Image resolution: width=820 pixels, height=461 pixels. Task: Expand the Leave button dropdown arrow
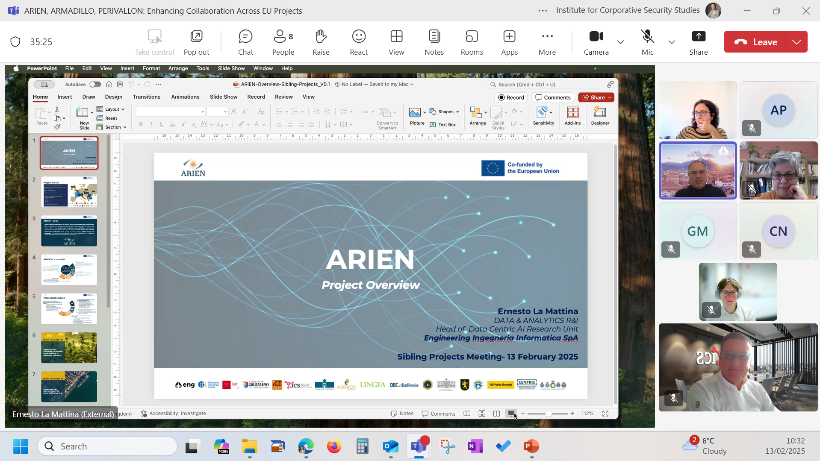[x=796, y=42]
